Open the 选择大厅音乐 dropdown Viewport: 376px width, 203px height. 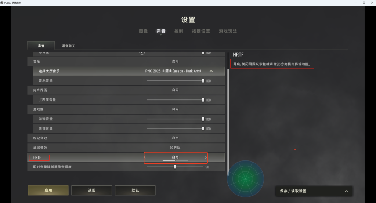point(129,71)
